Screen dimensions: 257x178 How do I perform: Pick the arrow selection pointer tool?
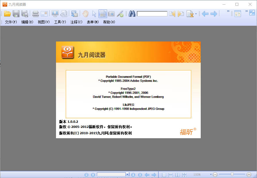pyautogui.click(x=94, y=14)
